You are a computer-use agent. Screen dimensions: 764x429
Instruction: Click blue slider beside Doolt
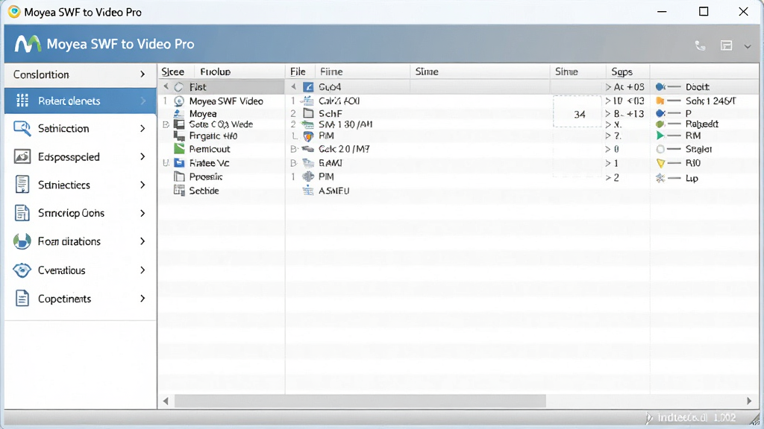668,87
